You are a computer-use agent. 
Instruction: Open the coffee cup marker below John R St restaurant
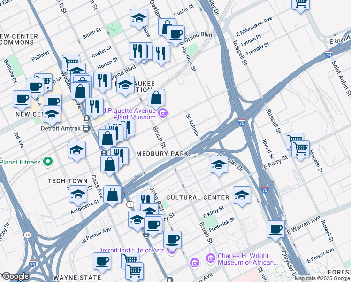(153, 225)
